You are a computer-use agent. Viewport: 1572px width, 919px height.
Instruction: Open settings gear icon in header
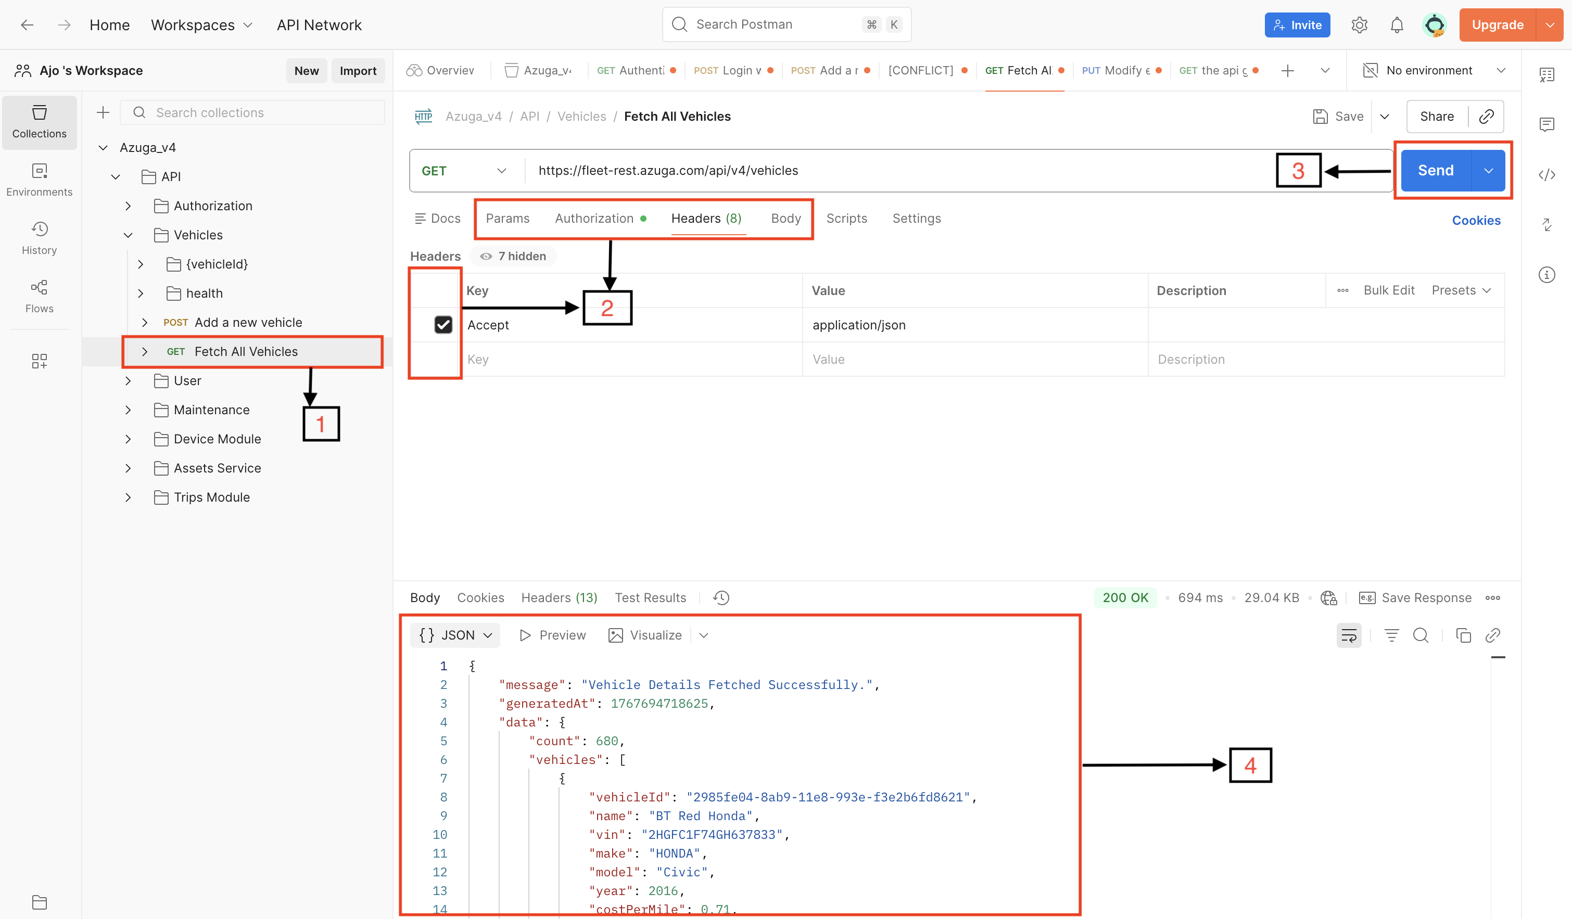tap(1359, 25)
